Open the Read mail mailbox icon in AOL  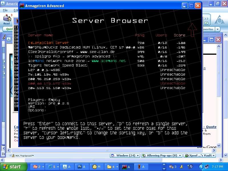coord(7,18)
